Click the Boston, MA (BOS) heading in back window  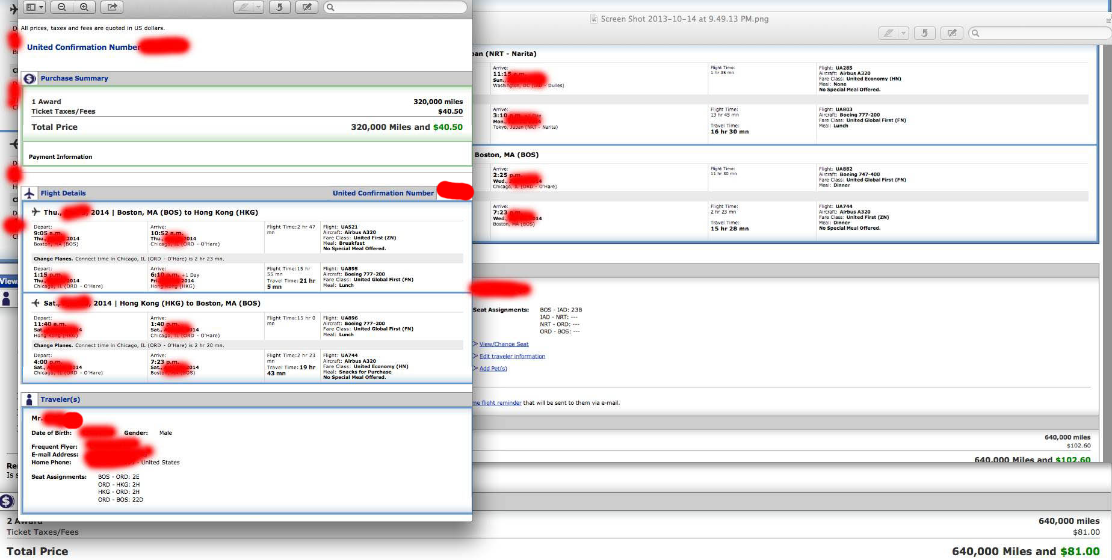tap(507, 155)
